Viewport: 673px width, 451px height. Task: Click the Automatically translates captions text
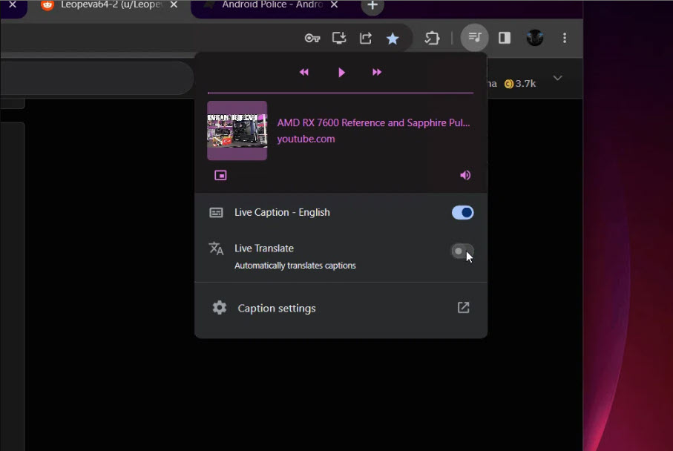pyautogui.click(x=295, y=266)
